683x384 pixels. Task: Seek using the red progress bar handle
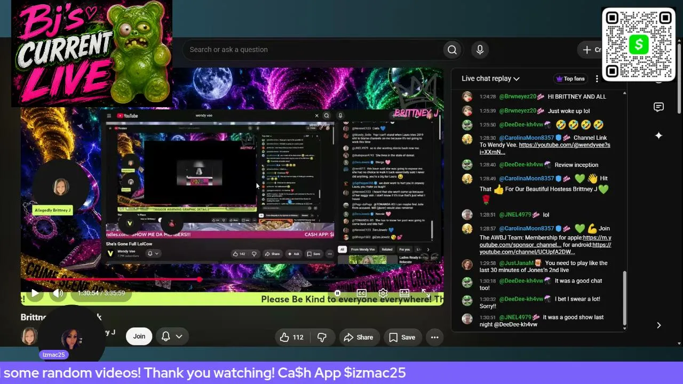[x=199, y=279]
